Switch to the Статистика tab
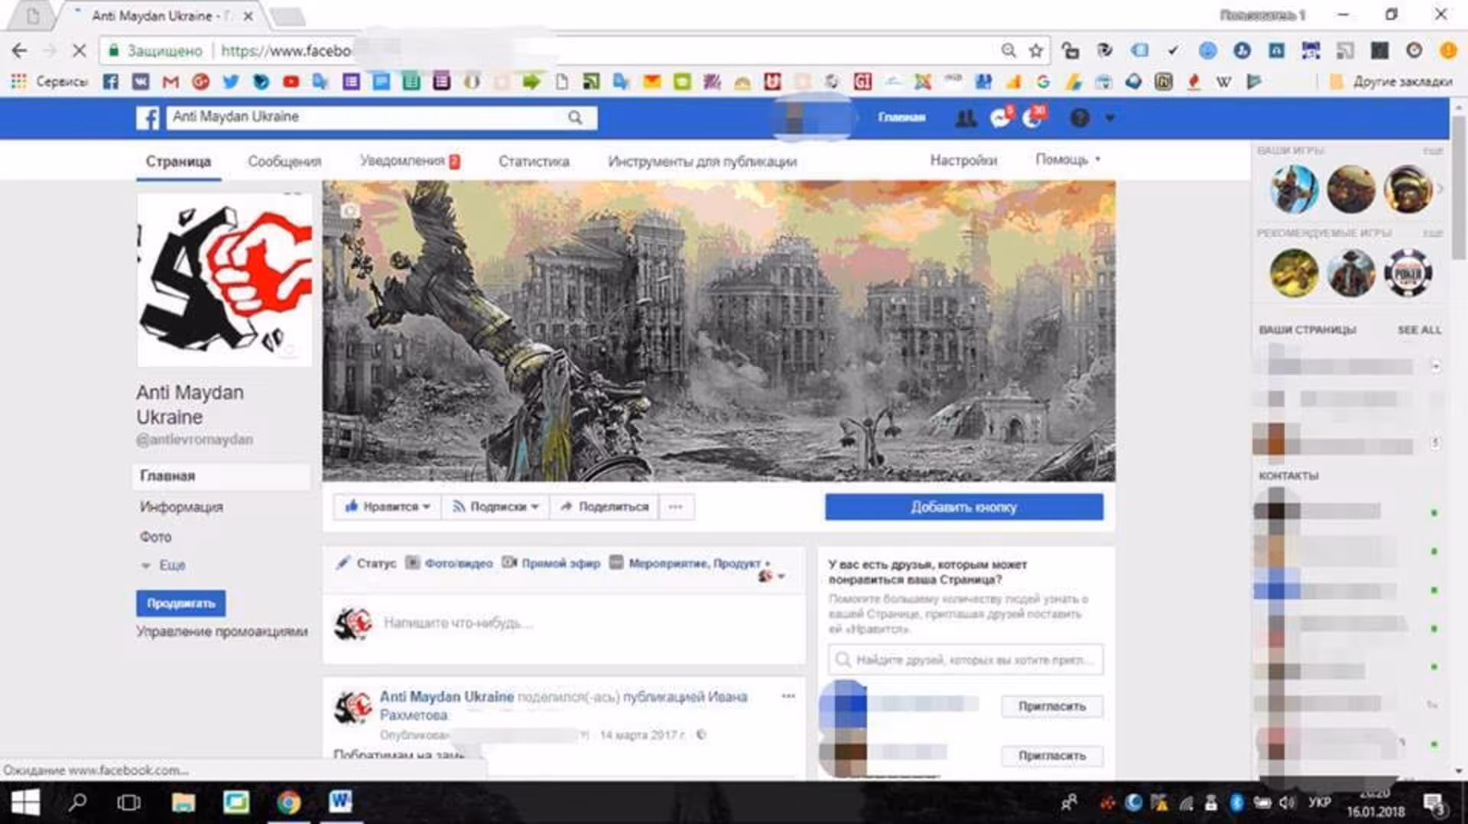1468x824 pixels. (x=534, y=161)
